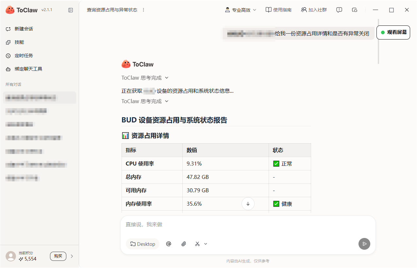
Task: Click the scroll-to-bottom arrow button
Action: 248,204
